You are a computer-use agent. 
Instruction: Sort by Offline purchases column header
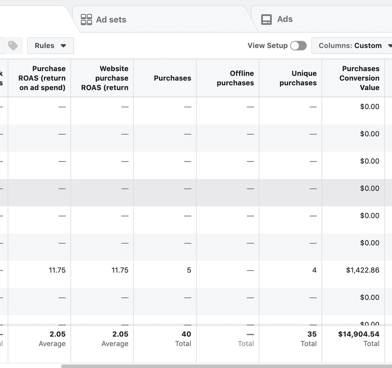click(x=228, y=78)
